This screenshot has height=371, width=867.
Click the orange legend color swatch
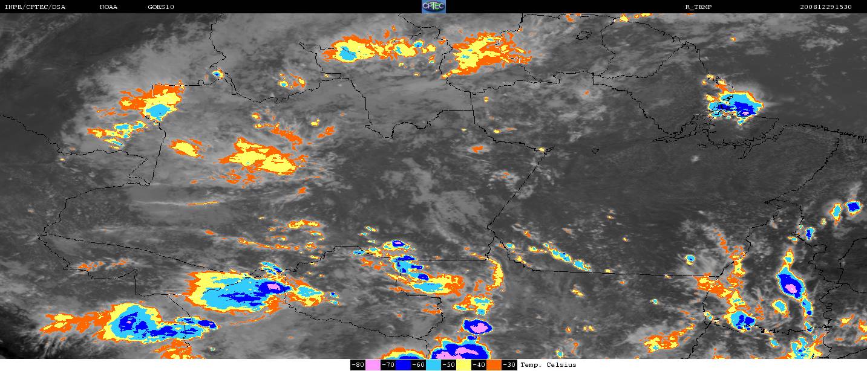pyautogui.click(x=494, y=365)
